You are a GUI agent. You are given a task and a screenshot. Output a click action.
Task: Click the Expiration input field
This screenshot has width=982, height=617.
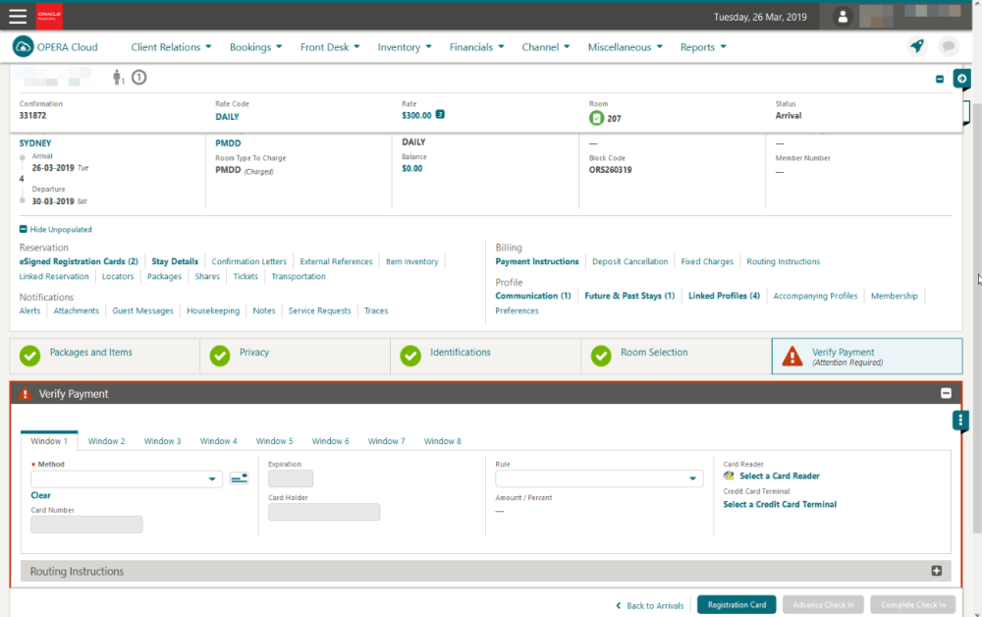pyautogui.click(x=291, y=478)
